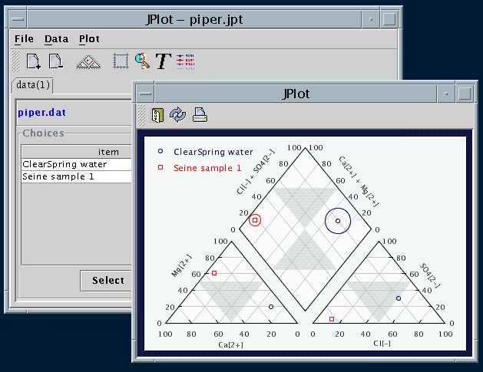
Task: Click the exit door icon in plot window
Action: pyautogui.click(x=157, y=115)
